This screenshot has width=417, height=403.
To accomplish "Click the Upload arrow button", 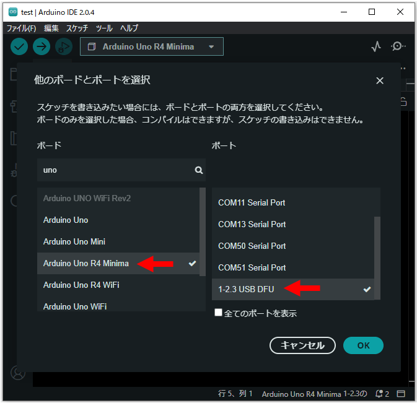I will pos(42,46).
